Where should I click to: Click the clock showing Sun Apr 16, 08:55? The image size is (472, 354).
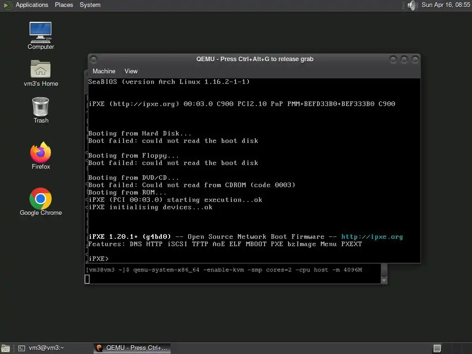446,5
